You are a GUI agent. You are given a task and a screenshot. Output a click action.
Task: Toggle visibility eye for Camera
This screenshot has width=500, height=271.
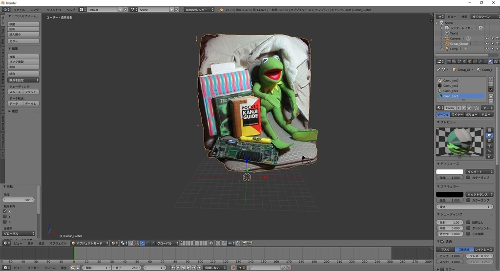click(487, 38)
